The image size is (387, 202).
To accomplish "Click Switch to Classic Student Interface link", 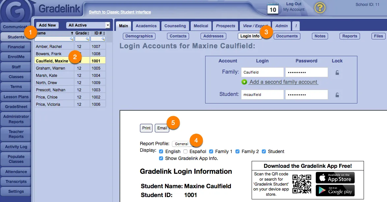I will [x=120, y=12].
